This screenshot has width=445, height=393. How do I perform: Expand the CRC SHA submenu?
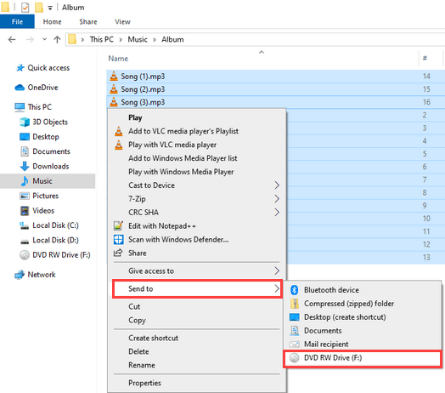[196, 212]
